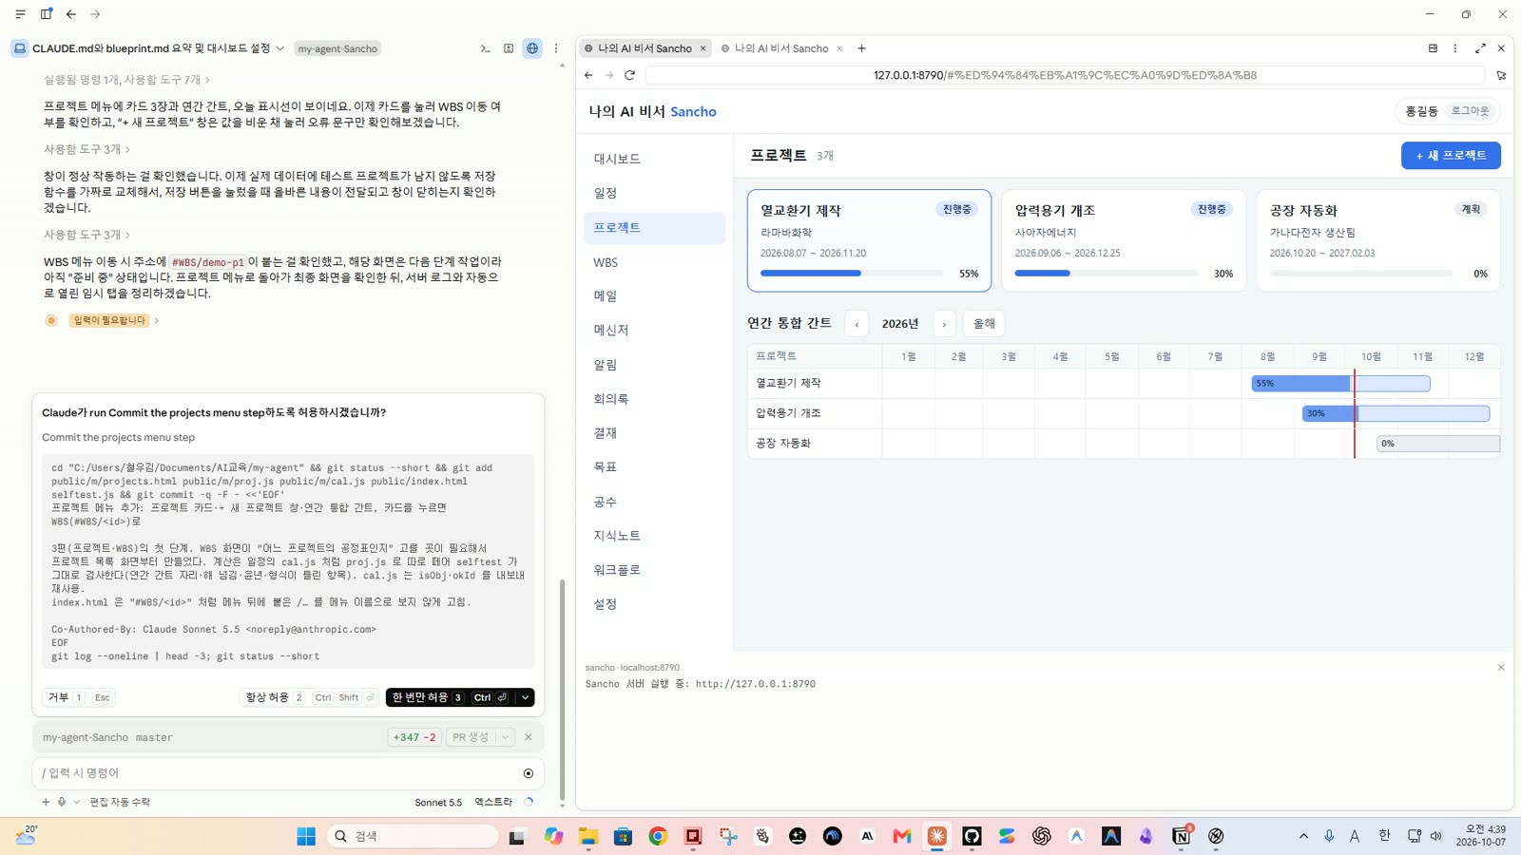
Task: Click the plus attach icon below input
Action: 46,802
